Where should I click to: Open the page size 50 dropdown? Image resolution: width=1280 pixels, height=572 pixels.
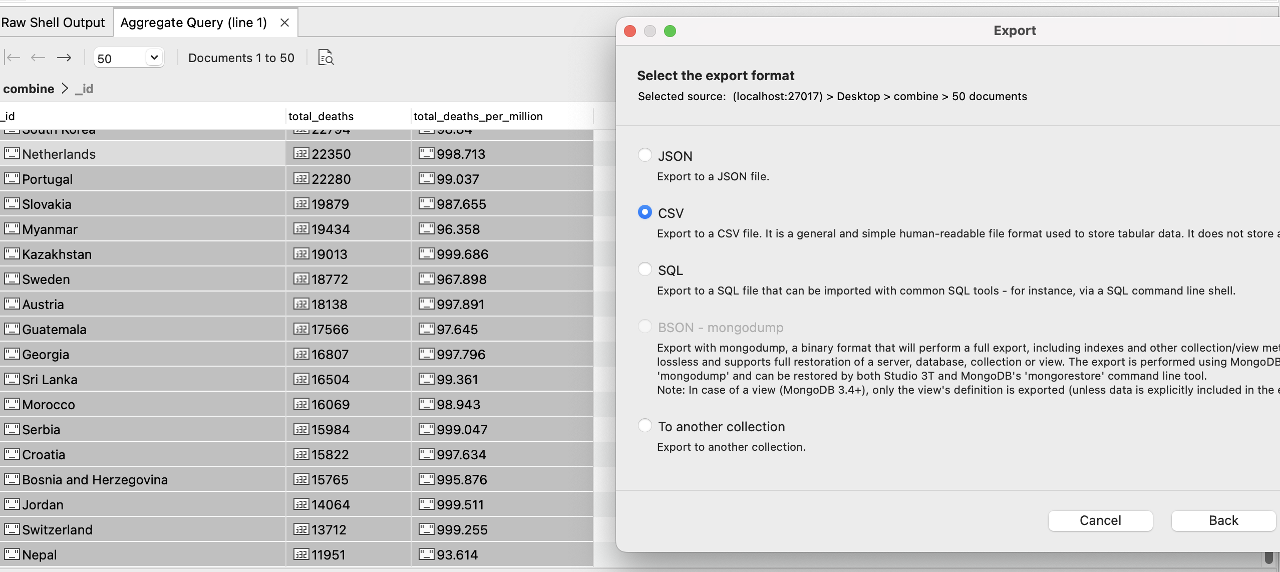pyautogui.click(x=154, y=58)
